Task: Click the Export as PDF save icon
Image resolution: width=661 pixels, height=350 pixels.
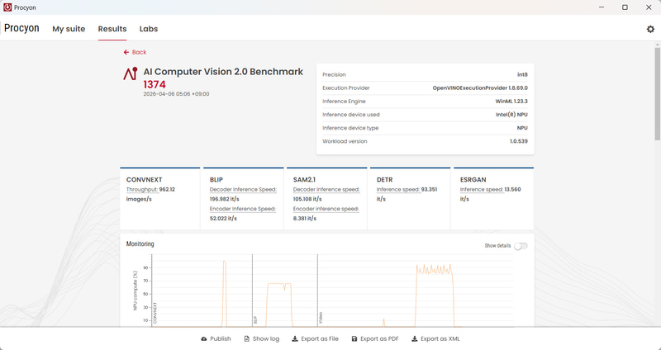Action: (354, 338)
